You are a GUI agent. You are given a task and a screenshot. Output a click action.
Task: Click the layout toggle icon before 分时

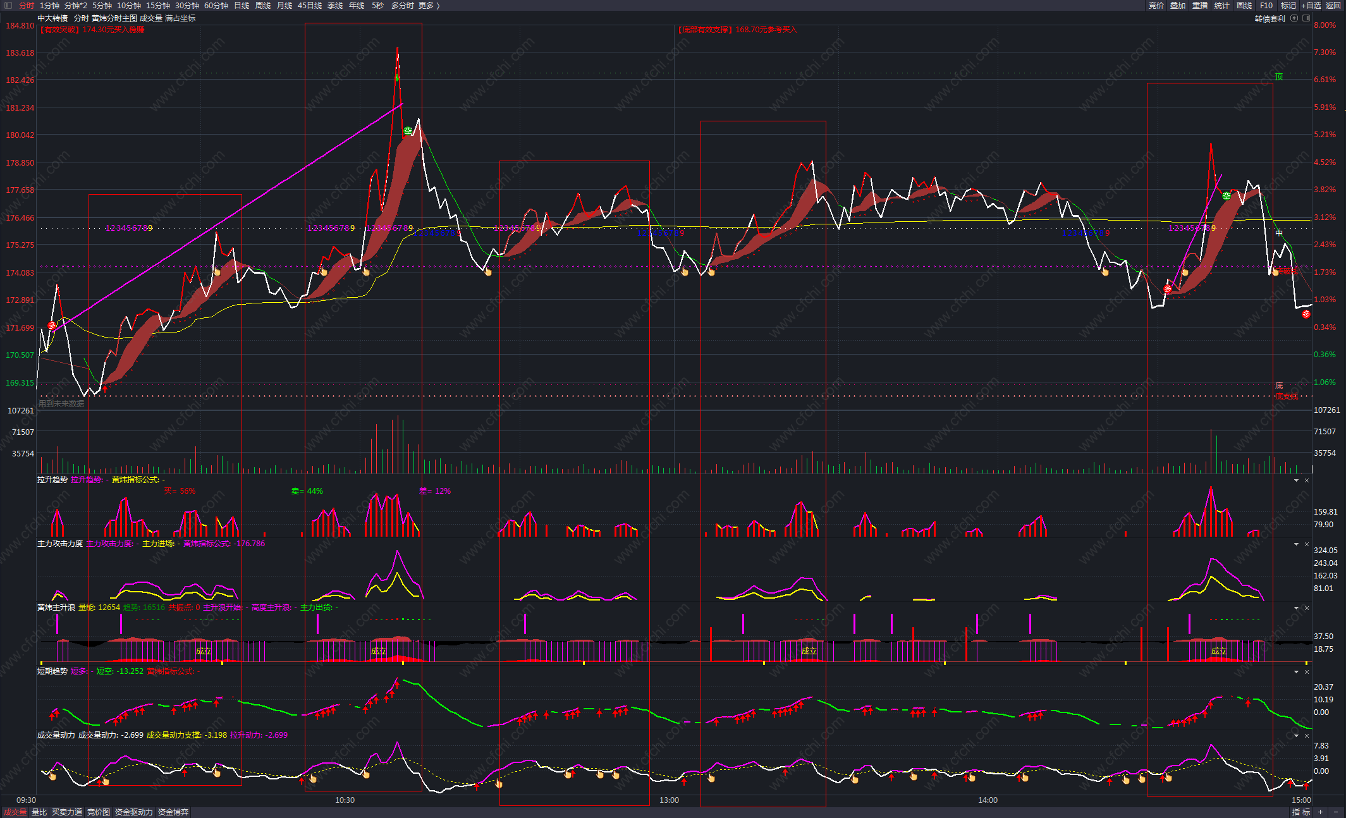8,5
